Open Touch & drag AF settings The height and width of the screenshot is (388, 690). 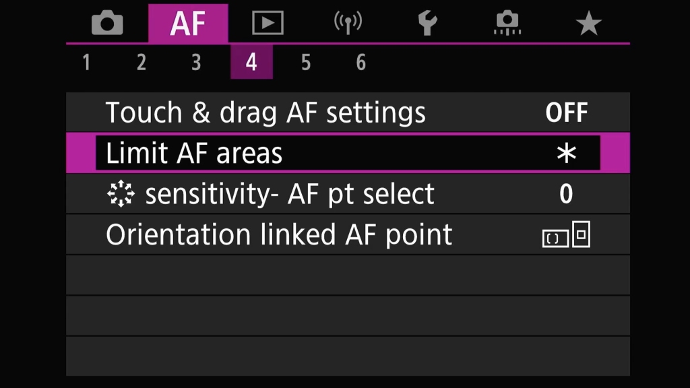[348, 112]
